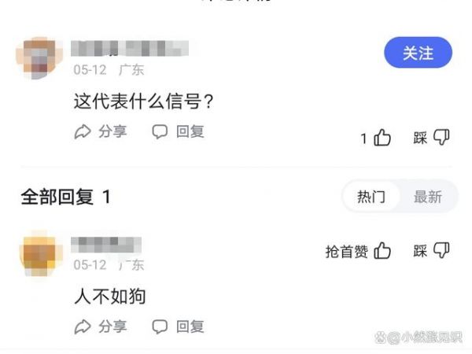Click the 分享 label under top comment
This screenshot has width=472, height=354.
(x=112, y=131)
